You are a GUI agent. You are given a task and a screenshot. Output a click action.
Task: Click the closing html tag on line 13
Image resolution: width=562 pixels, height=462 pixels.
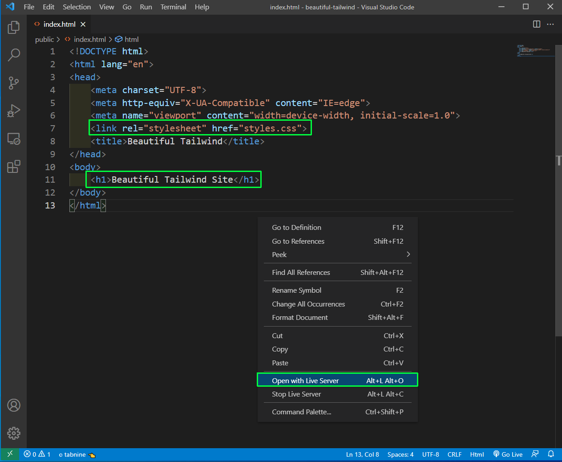pyautogui.click(x=88, y=205)
